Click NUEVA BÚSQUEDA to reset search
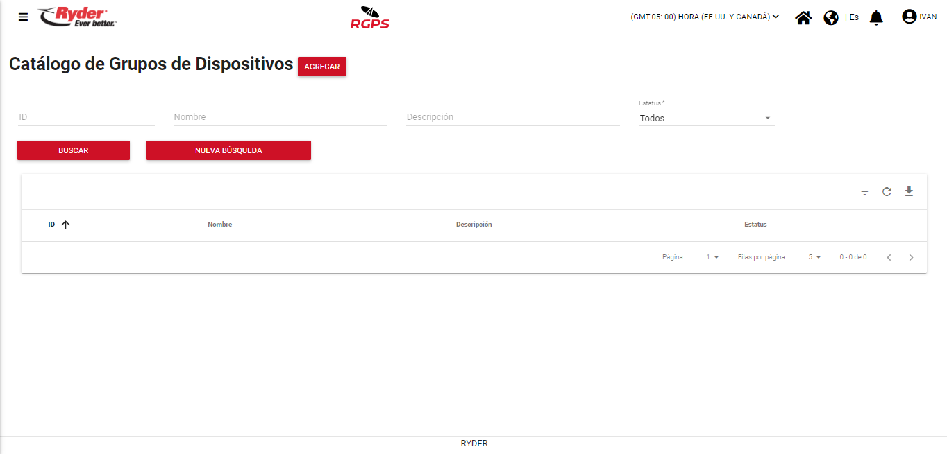947x454 pixels. (228, 150)
